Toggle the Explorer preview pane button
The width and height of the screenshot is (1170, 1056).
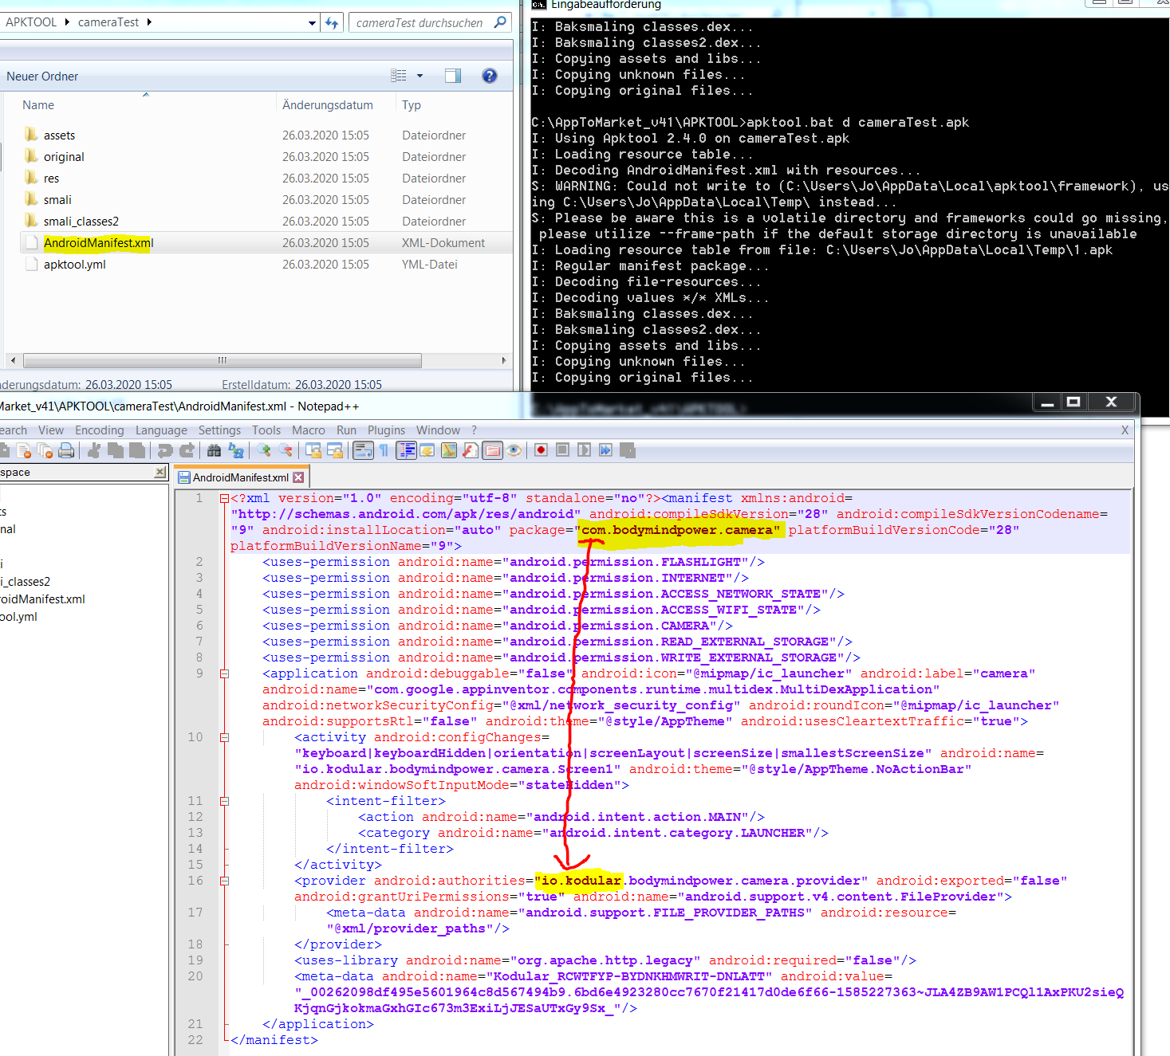(x=453, y=76)
